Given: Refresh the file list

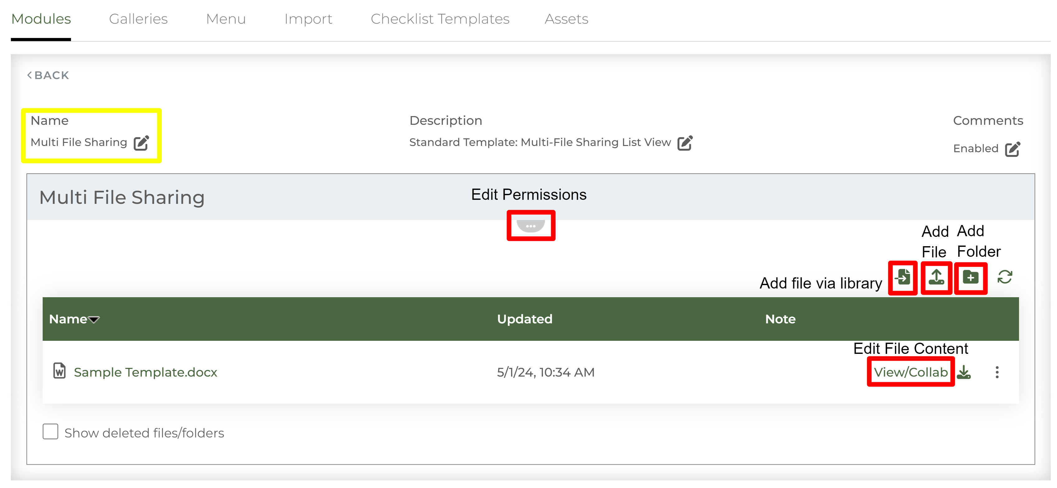Looking at the screenshot, I should pos(1004,277).
